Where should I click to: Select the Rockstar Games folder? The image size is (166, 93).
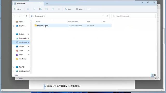click(x=73, y=25)
